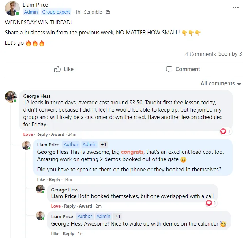247x238 pixels.
Task: Click the Admin badge under post author name
Action: (x=31, y=12)
